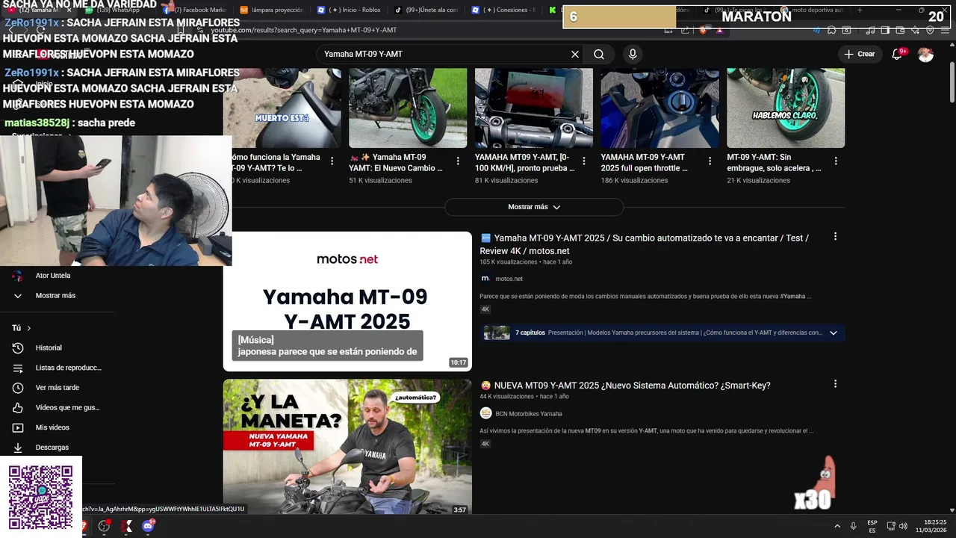956x538 pixels.
Task: Open more options for the NUEVA MT09 video
Action: tap(835, 384)
